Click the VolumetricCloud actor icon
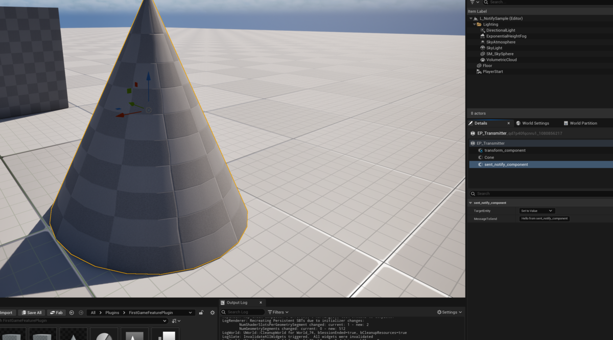Image resolution: width=613 pixels, height=340 pixels. click(x=483, y=60)
